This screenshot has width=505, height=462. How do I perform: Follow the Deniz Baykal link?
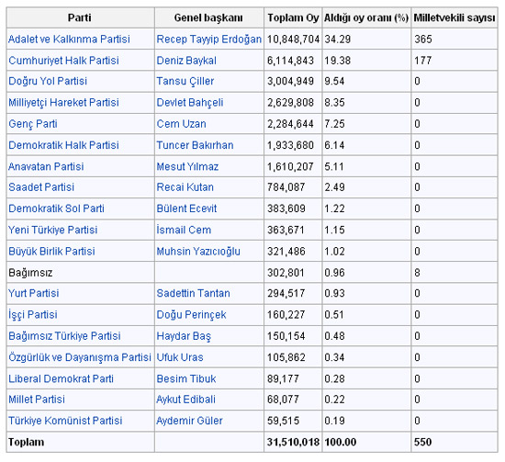point(186,61)
